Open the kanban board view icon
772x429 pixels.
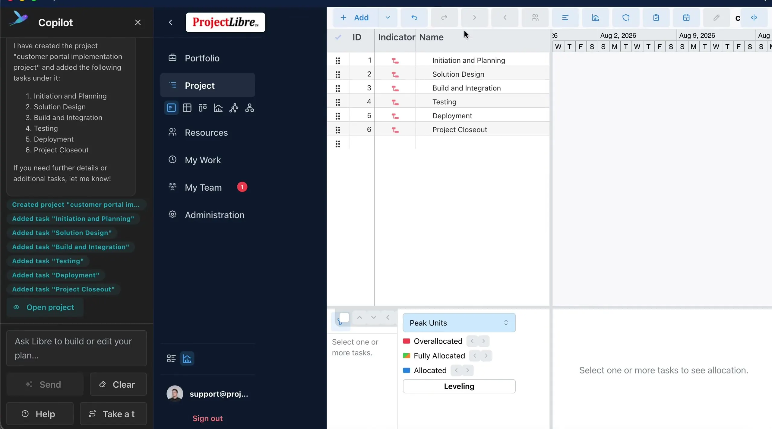coord(203,108)
